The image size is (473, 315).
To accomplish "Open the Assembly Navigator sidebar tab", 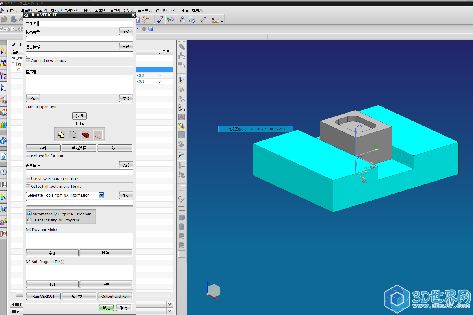I will (3, 51).
